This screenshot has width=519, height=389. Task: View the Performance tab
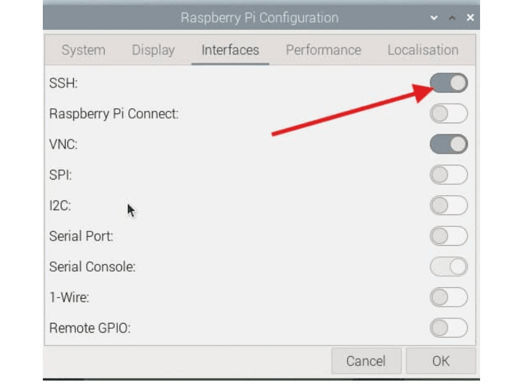click(x=323, y=50)
